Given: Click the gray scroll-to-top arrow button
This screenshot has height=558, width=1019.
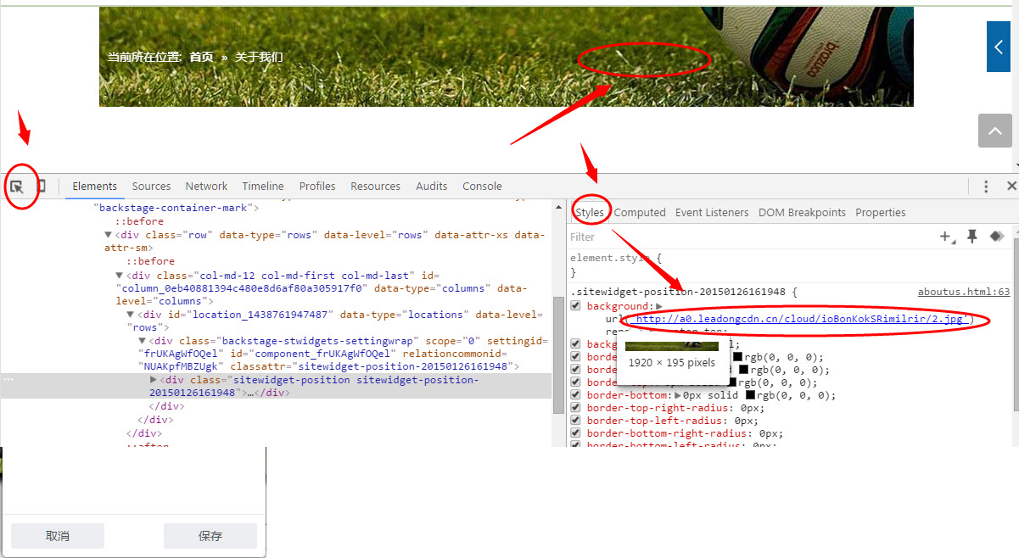Looking at the screenshot, I should pos(995,131).
